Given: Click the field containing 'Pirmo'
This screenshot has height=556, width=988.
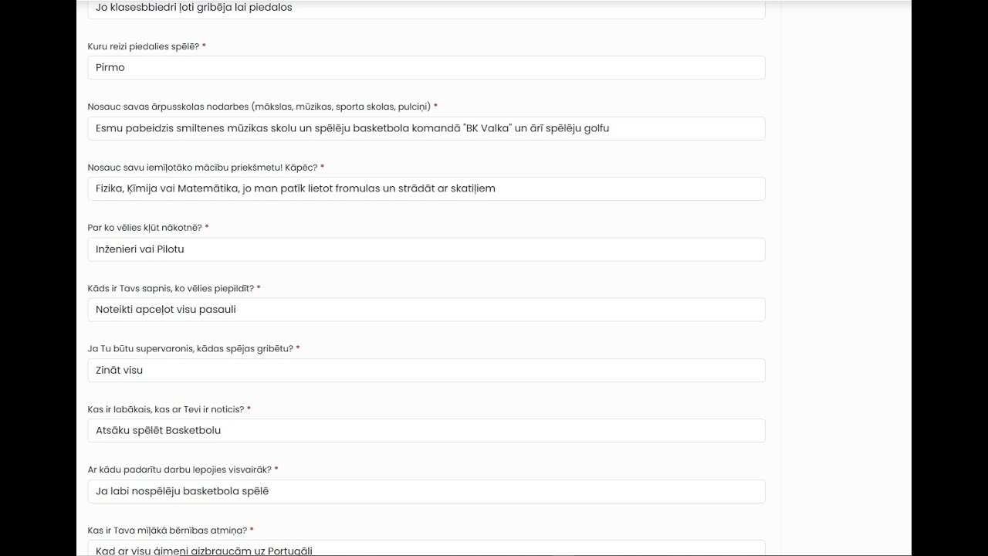Looking at the screenshot, I should (x=426, y=67).
